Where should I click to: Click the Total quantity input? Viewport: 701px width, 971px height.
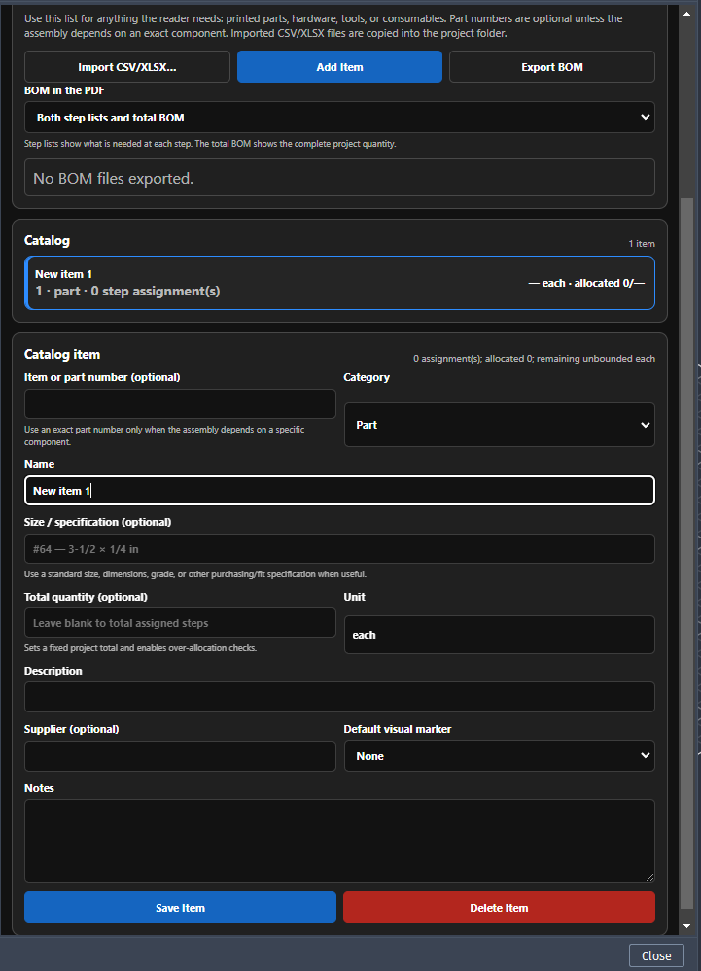(180, 623)
